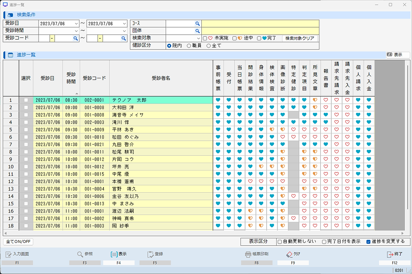Click the name cell 中 まさみ
This screenshot has width=412, height=274.
tap(161, 204)
